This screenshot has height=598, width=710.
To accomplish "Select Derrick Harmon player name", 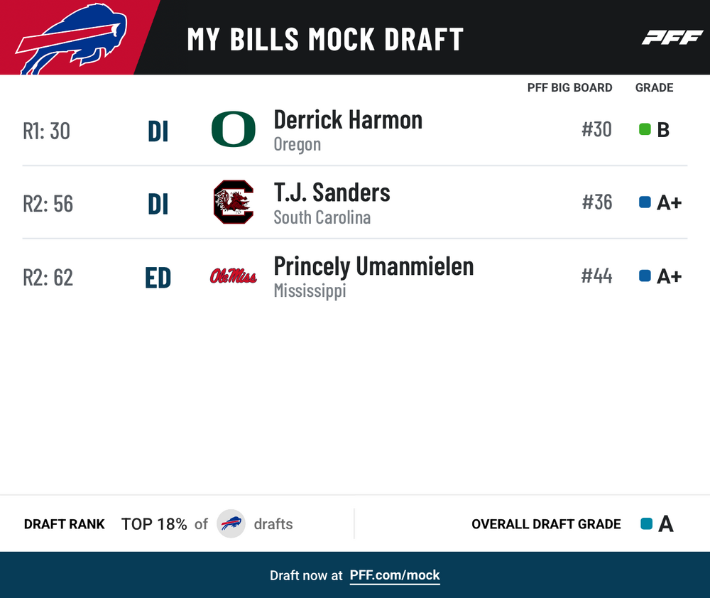I will [x=348, y=120].
